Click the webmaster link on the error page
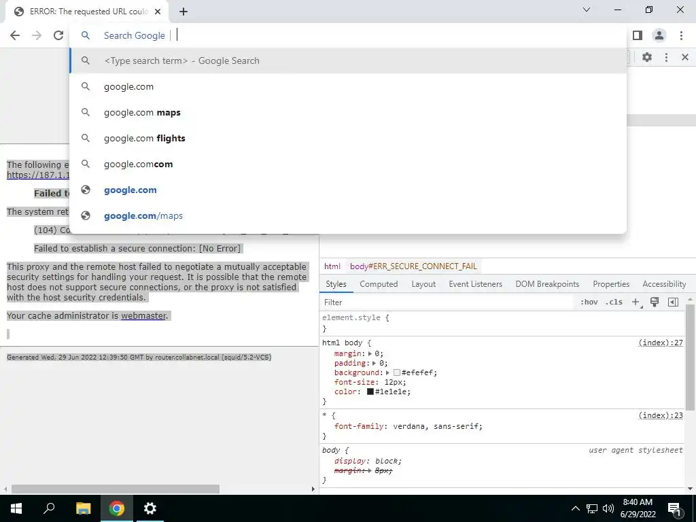This screenshot has height=522, width=696. [143, 316]
